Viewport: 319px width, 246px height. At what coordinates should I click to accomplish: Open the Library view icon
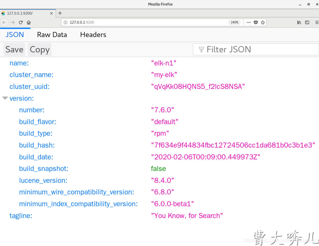(299, 22)
